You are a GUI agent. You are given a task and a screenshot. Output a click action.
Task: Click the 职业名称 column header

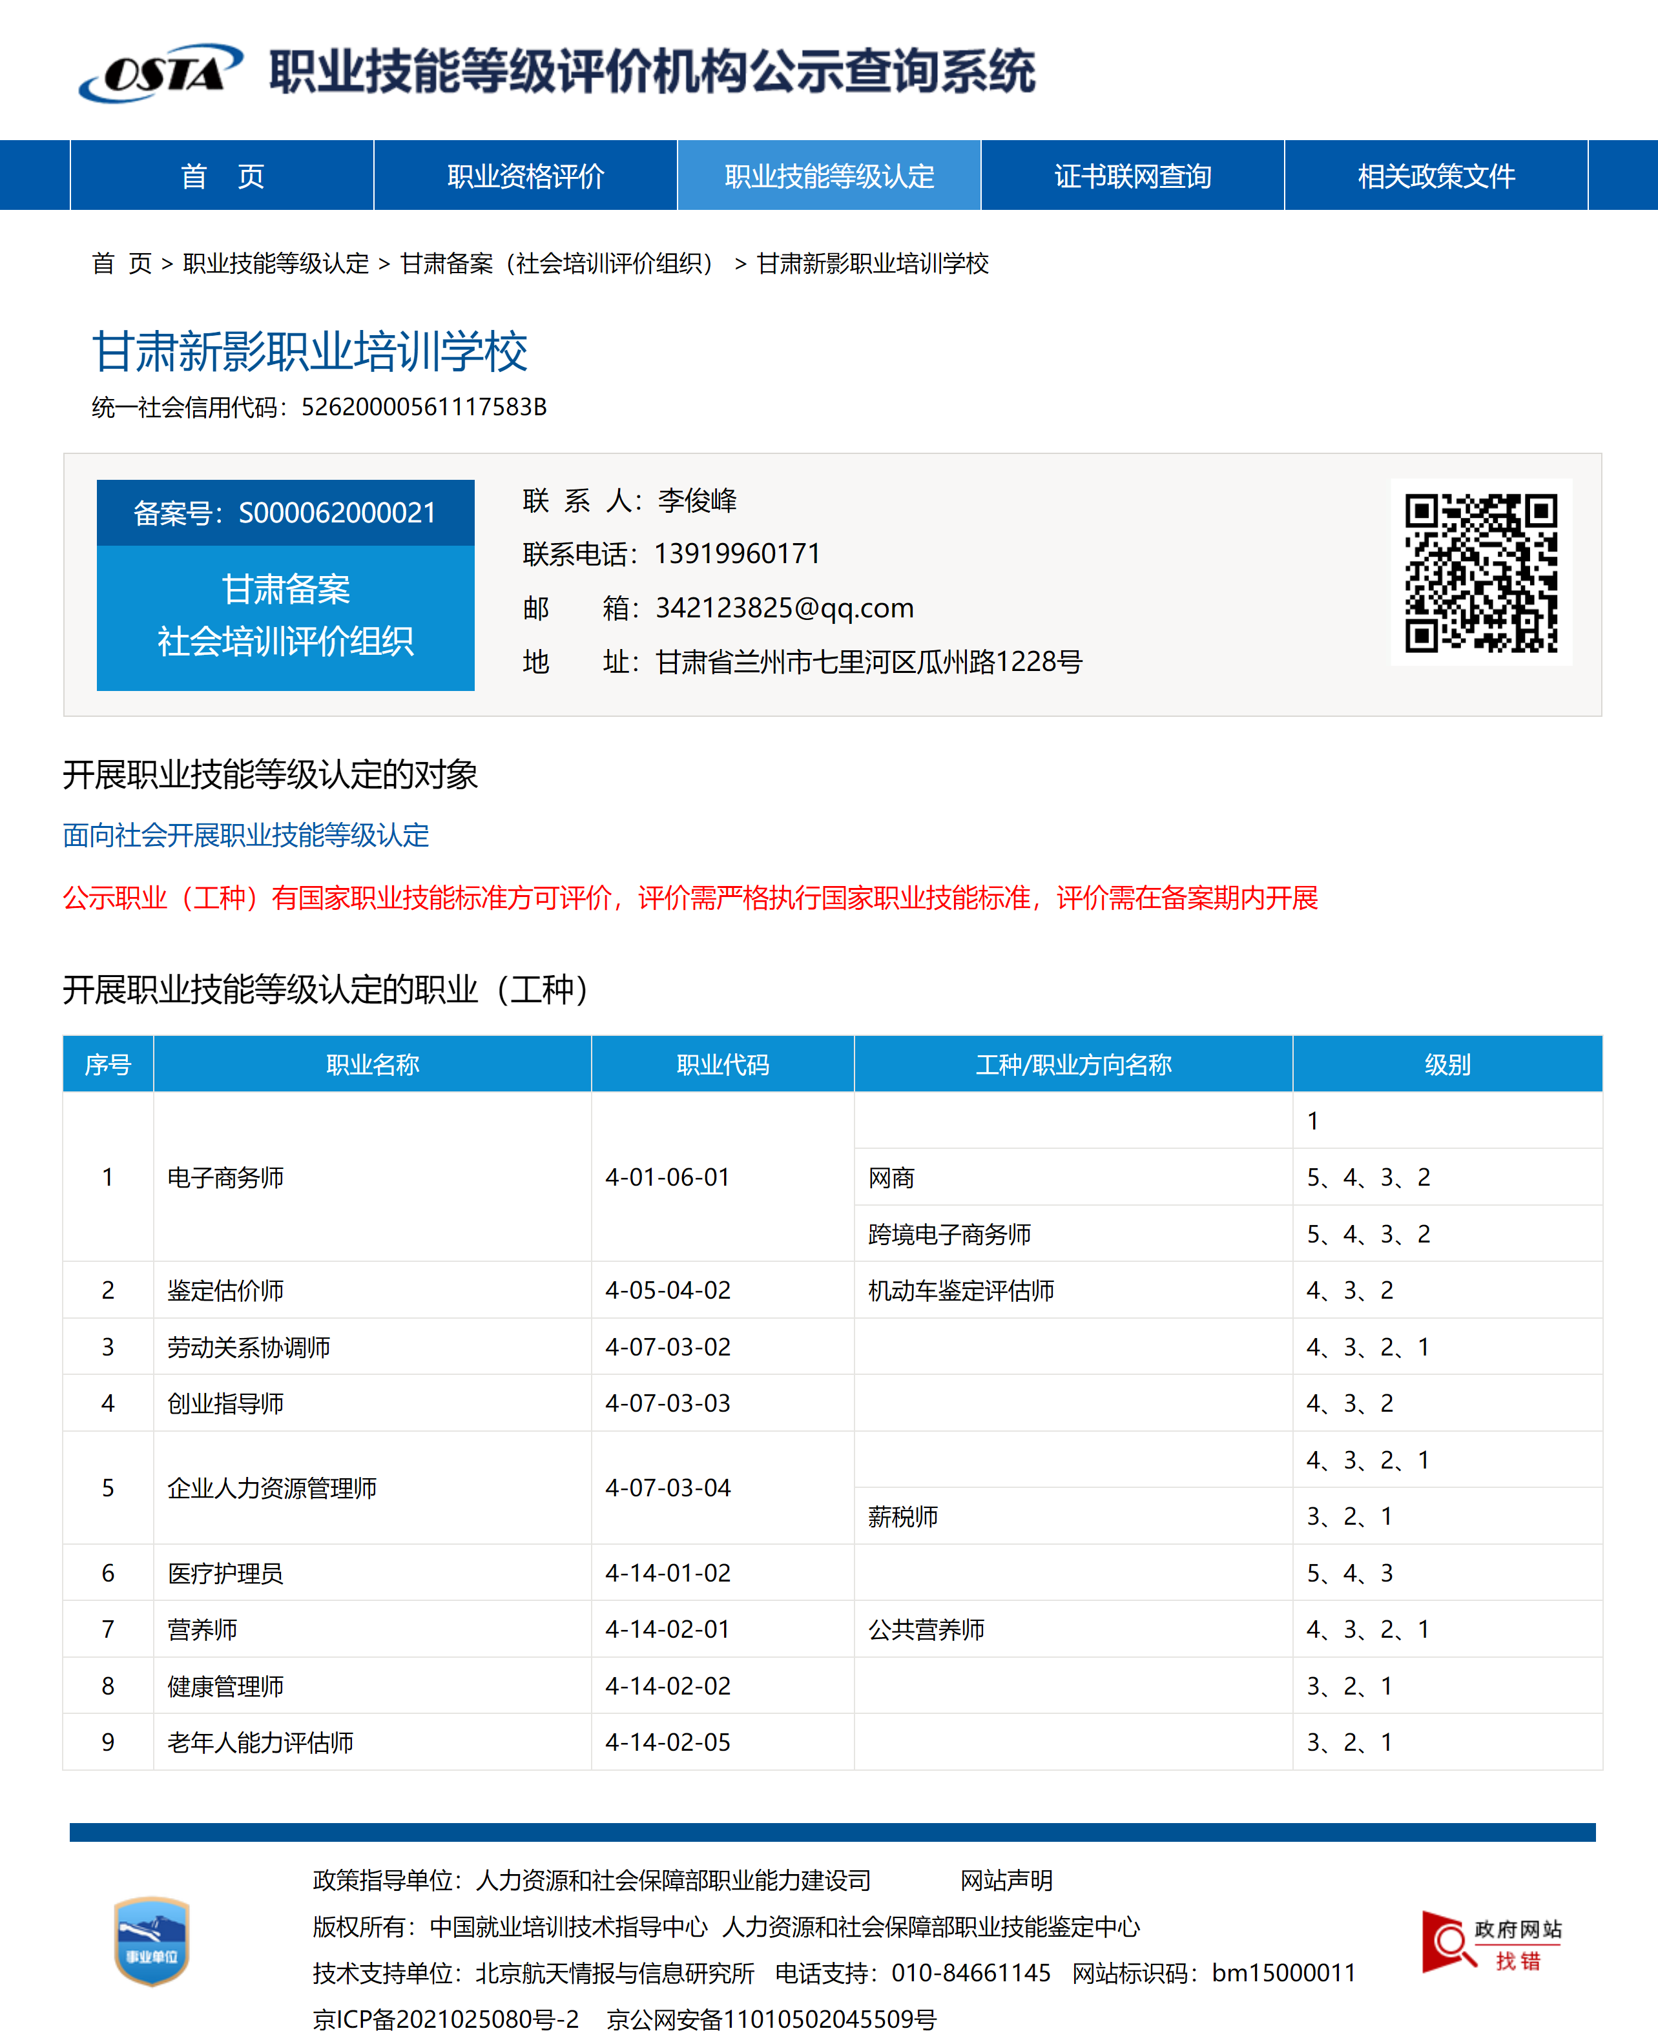(x=373, y=1064)
